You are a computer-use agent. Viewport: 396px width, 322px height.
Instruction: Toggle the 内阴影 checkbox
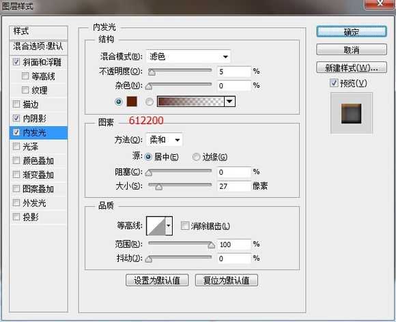(x=16, y=118)
